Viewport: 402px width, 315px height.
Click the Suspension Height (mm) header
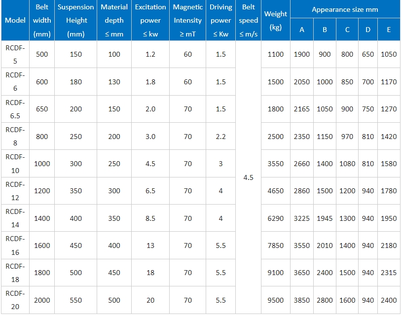tap(75, 20)
